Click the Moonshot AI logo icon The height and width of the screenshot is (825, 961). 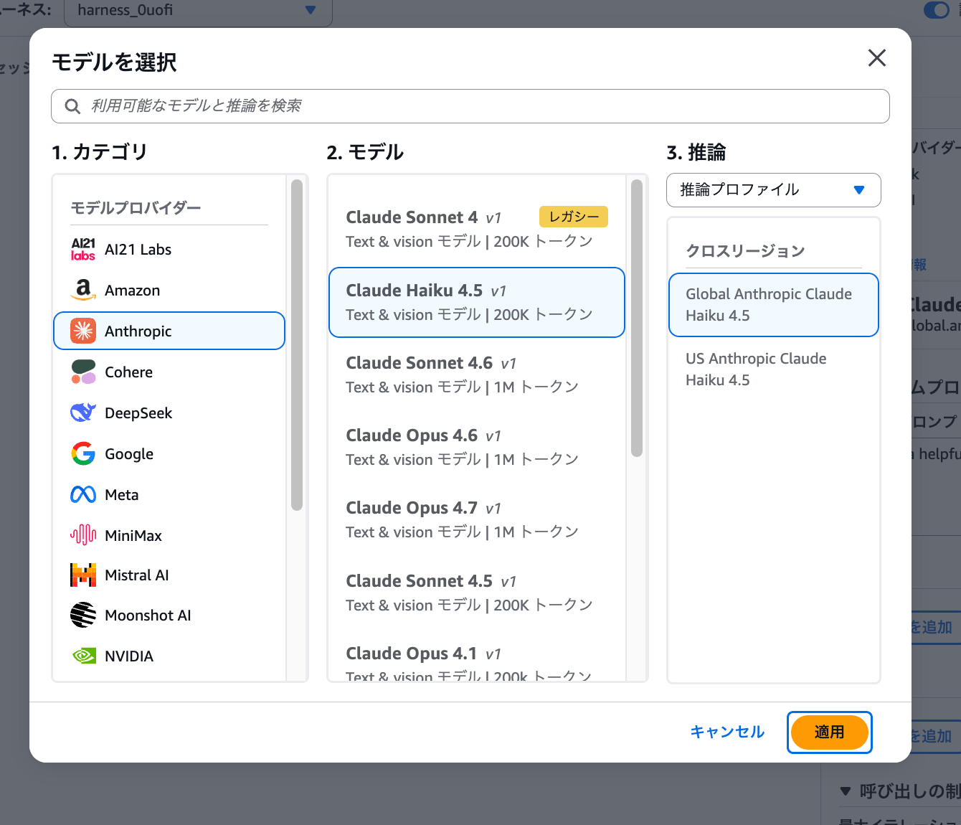(x=83, y=615)
